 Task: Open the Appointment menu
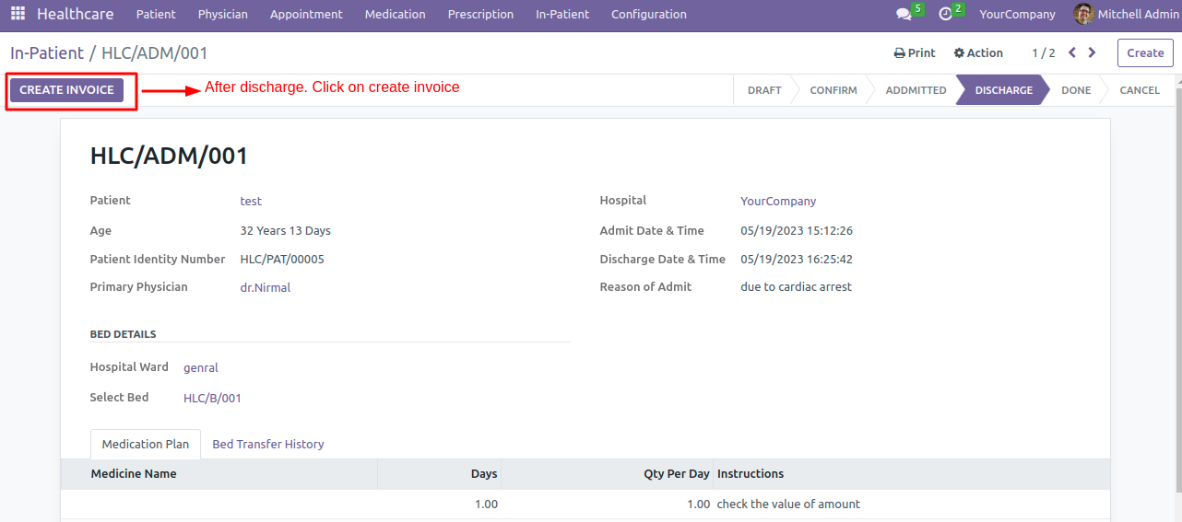(306, 14)
